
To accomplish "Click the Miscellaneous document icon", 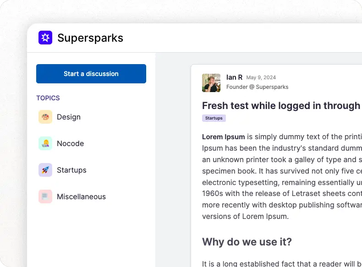I will (45, 196).
